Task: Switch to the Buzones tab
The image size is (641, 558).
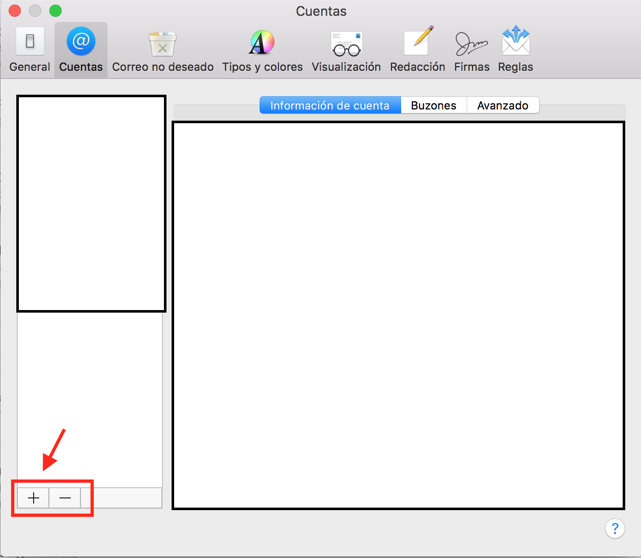Action: click(434, 105)
